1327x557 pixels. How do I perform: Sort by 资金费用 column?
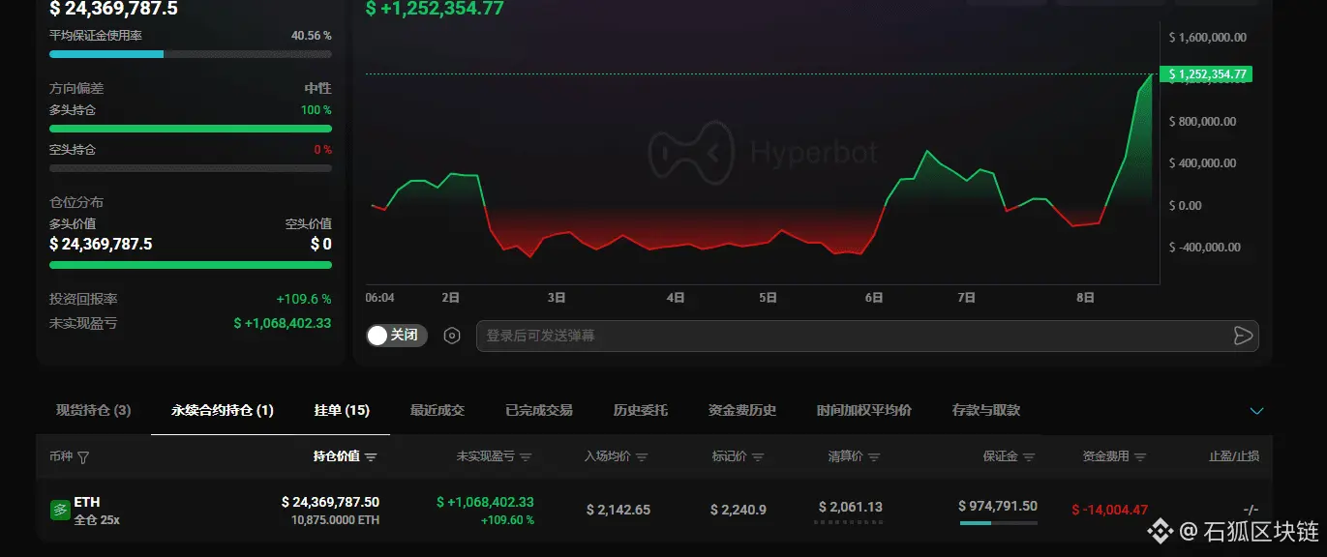point(1115,456)
